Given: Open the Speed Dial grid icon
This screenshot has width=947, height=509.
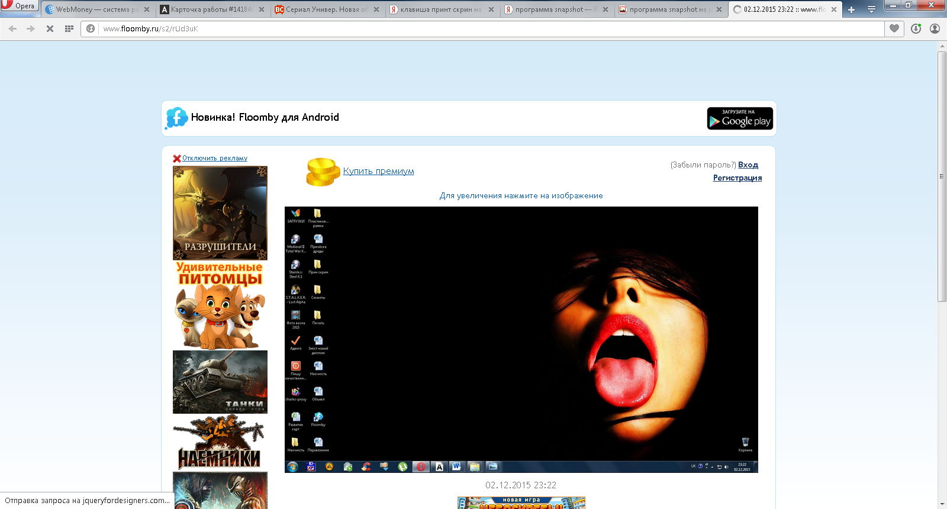Looking at the screenshot, I should coord(69,28).
